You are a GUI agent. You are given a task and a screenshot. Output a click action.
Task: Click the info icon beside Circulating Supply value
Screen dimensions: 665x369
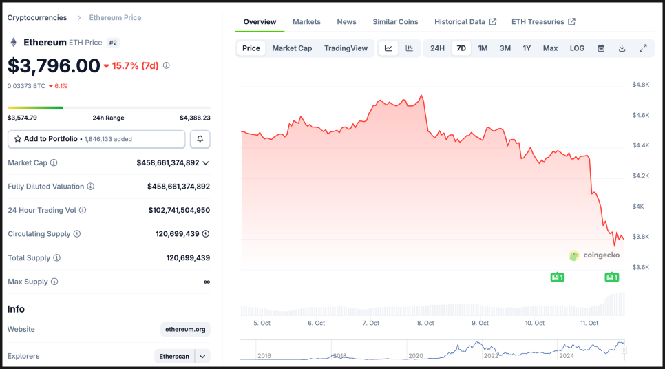(x=206, y=234)
